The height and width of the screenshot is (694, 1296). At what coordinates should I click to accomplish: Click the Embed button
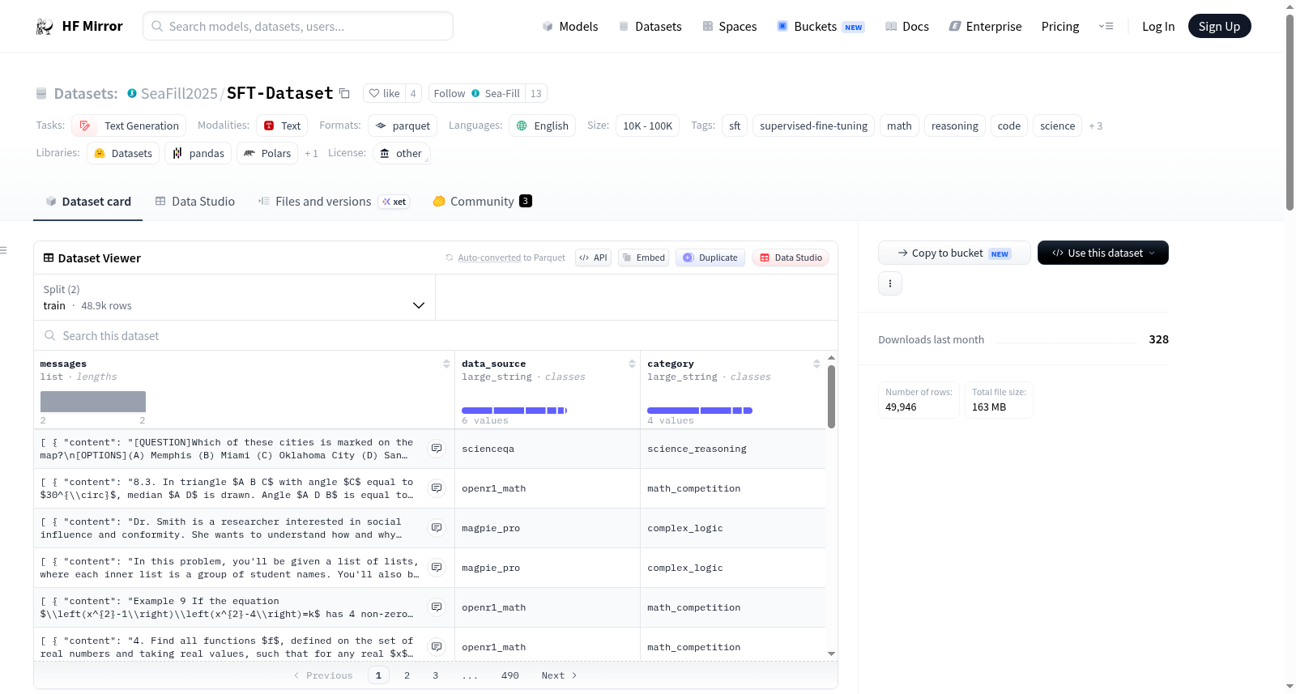click(643, 258)
